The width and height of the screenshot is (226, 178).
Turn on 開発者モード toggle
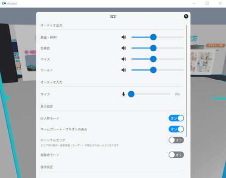pos(176,155)
